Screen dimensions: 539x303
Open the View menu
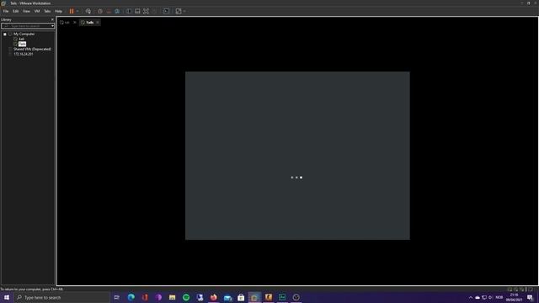tap(26, 11)
